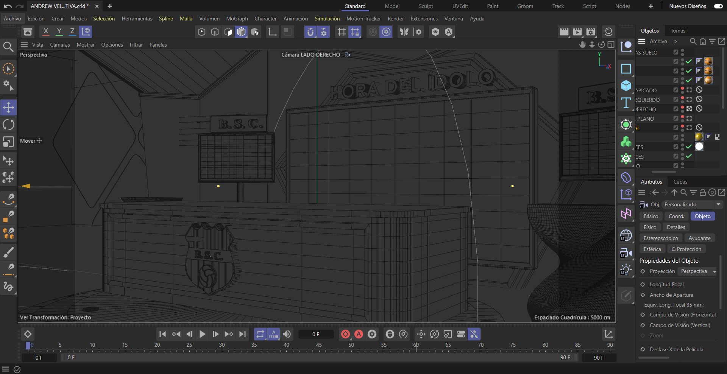This screenshot has width=727, height=374.
Task: Click the Objects panel home icon
Action: (x=702, y=41)
